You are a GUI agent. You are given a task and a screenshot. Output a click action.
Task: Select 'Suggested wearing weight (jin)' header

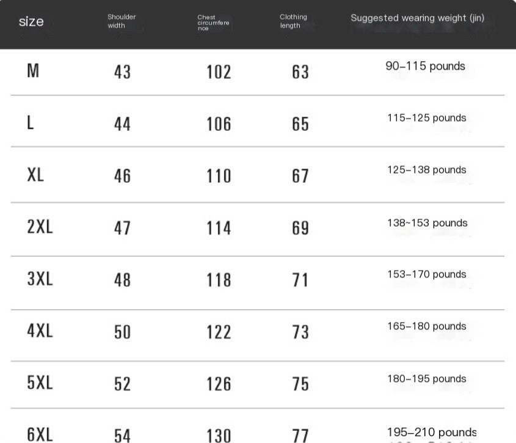417,18
